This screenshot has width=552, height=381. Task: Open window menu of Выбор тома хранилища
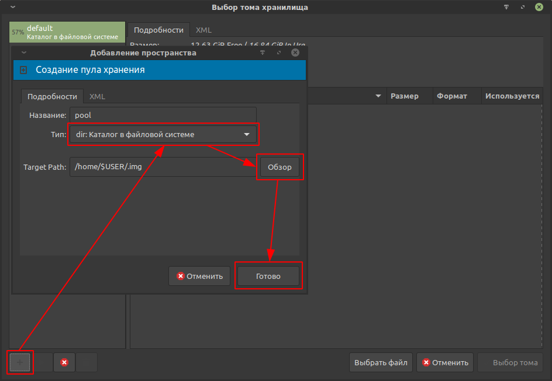pyautogui.click(x=13, y=8)
